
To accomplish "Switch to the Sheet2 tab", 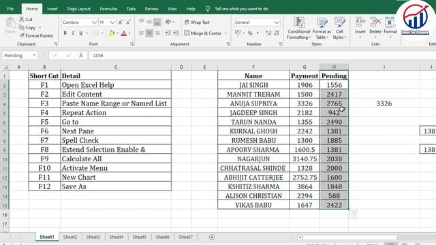I will [70, 237].
